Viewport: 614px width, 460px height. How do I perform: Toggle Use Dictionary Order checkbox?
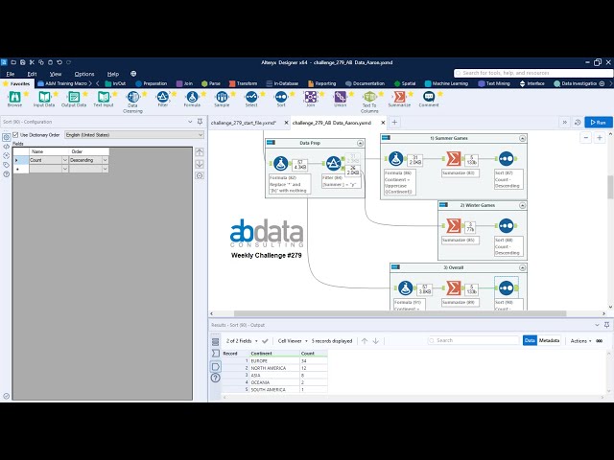[x=15, y=135]
